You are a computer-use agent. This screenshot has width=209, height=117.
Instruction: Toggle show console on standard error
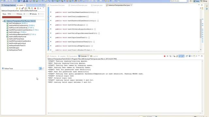(x=183, y=56)
